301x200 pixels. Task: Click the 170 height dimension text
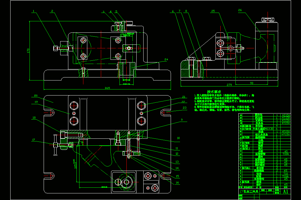tap(28, 50)
